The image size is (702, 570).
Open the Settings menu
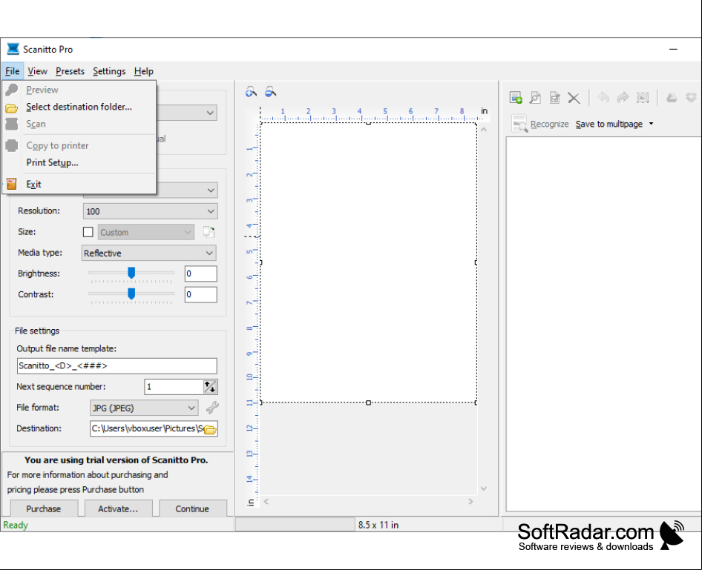(x=109, y=71)
